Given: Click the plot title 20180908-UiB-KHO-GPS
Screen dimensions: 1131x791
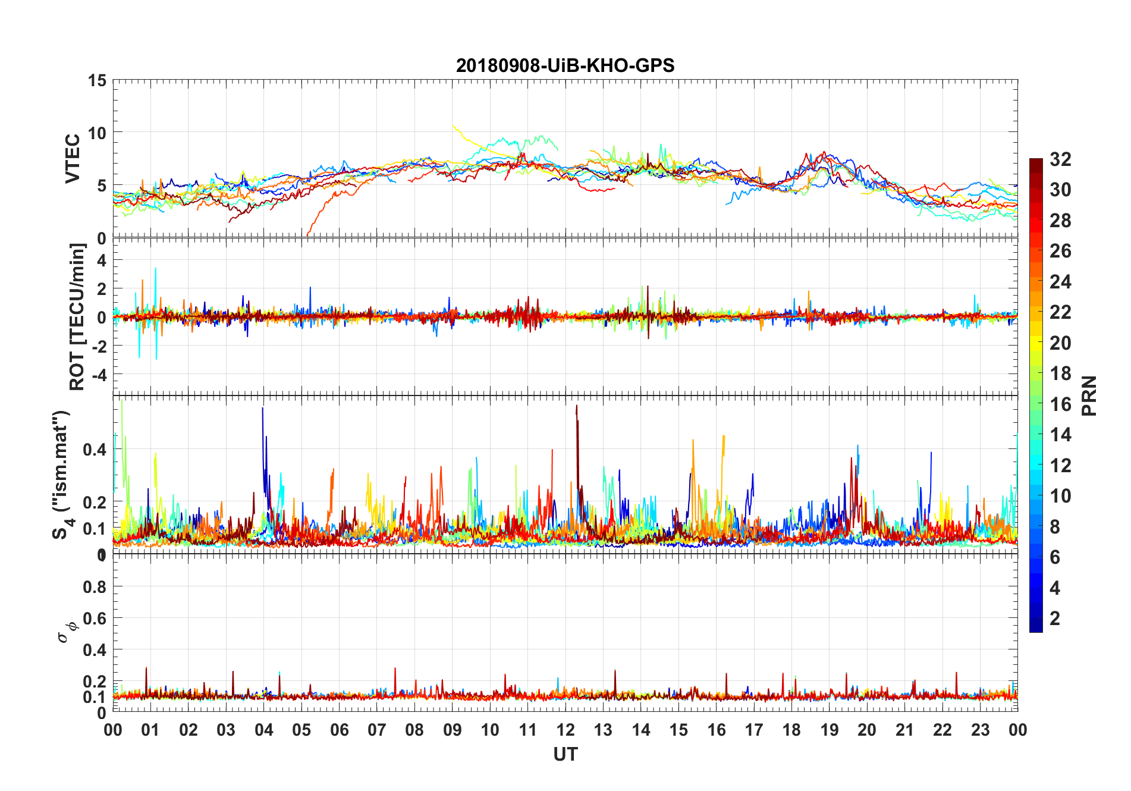Looking at the screenshot, I should coord(565,65).
